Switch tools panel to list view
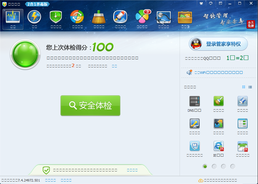This screenshot has width=258, height=184. point(250,87)
